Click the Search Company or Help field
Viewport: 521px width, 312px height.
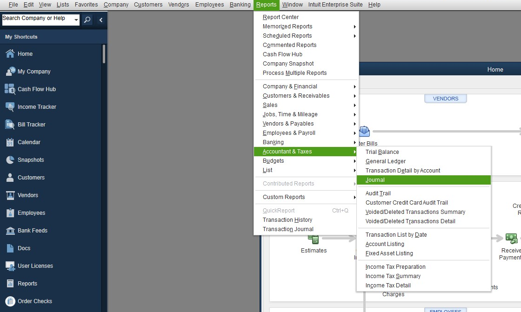click(37, 20)
